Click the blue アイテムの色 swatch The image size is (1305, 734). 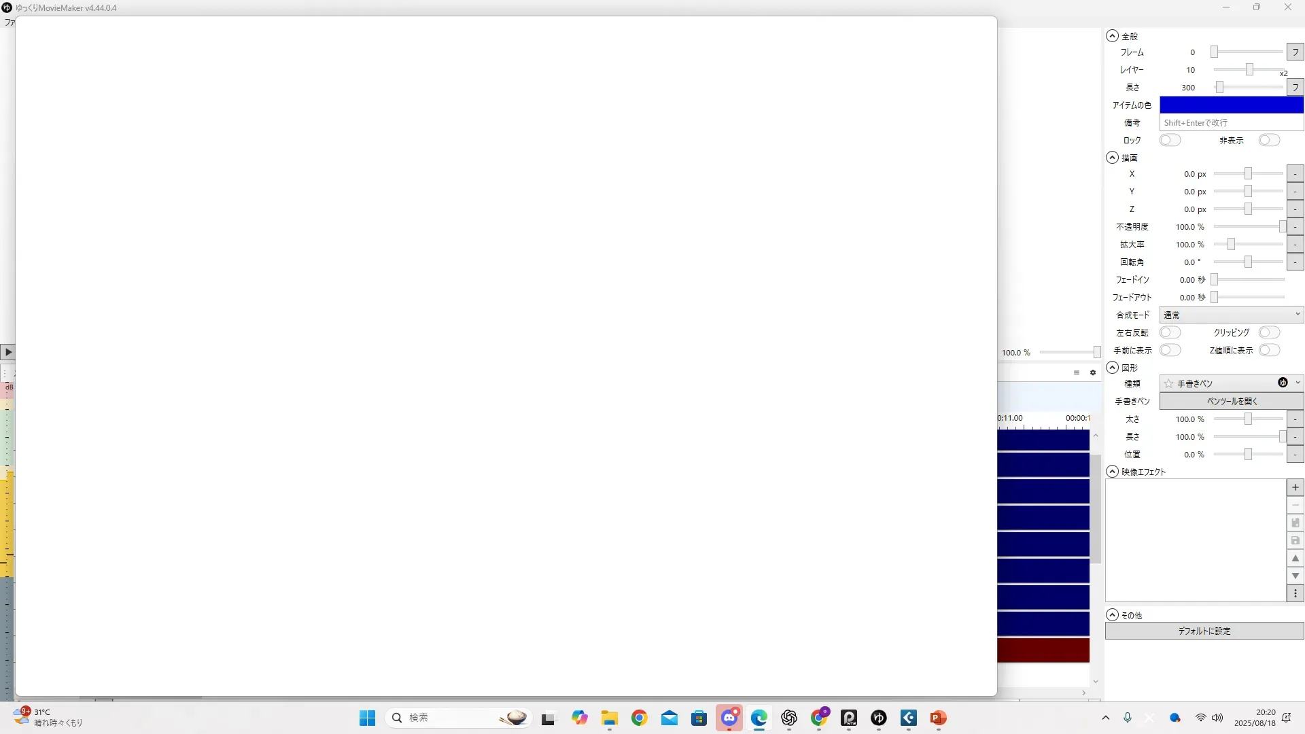coord(1231,105)
